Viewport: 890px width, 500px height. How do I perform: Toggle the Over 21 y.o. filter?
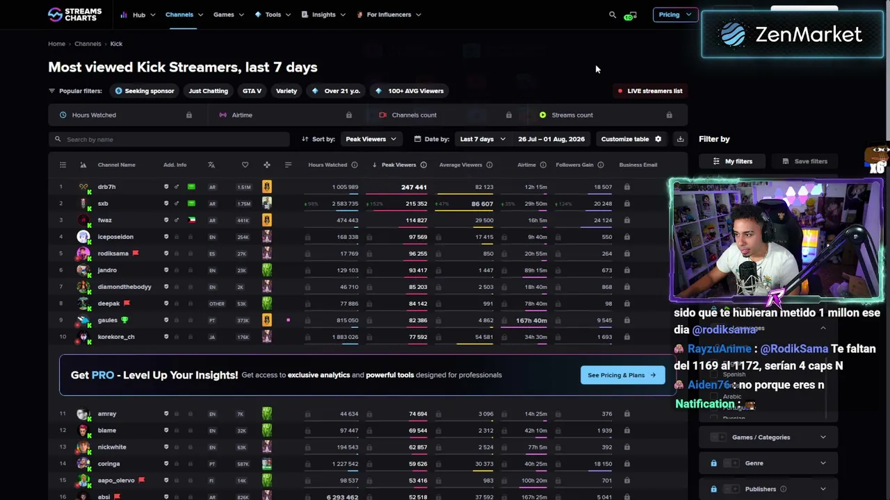pyautogui.click(x=337, y=91)
